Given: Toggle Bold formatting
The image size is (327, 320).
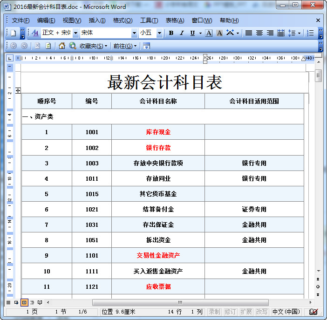Looking at the screenshot, I should [x=171, y=33].
